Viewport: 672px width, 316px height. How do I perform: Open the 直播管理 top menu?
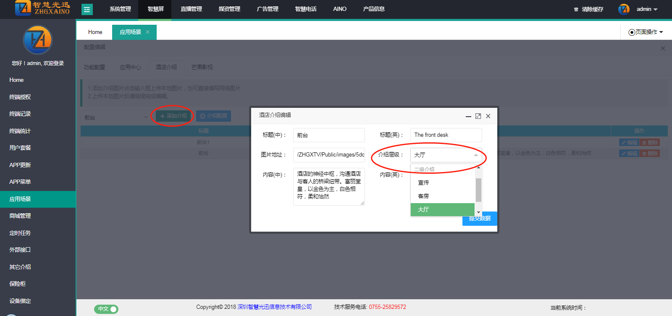pos(191,9)
